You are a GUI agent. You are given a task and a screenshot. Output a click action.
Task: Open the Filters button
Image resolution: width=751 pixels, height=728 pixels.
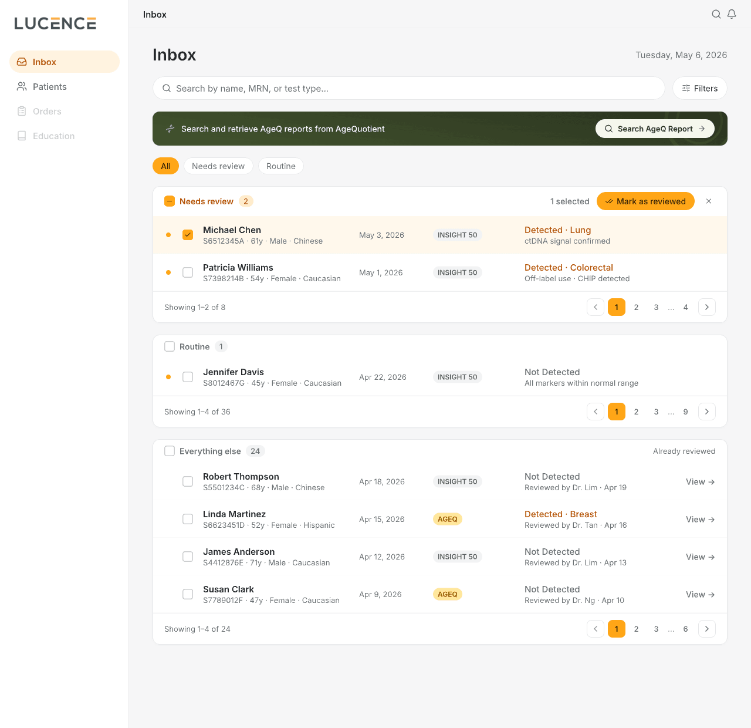click(x=700, y=88)
